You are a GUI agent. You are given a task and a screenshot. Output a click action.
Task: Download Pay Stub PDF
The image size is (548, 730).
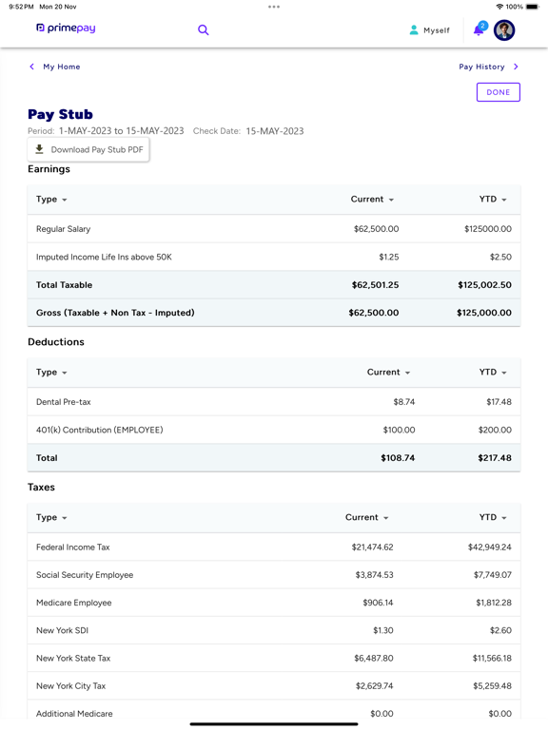tap(88, 149)
